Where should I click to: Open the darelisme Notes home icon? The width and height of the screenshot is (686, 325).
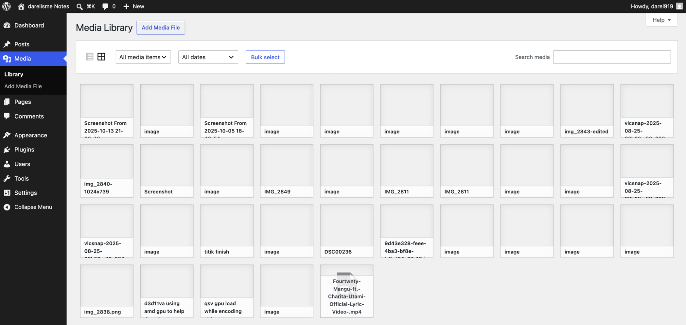21,6
